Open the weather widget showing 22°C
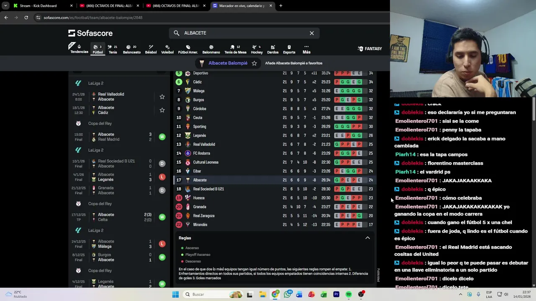The width and height of the screenshot is (536, 301). (17, 294)
